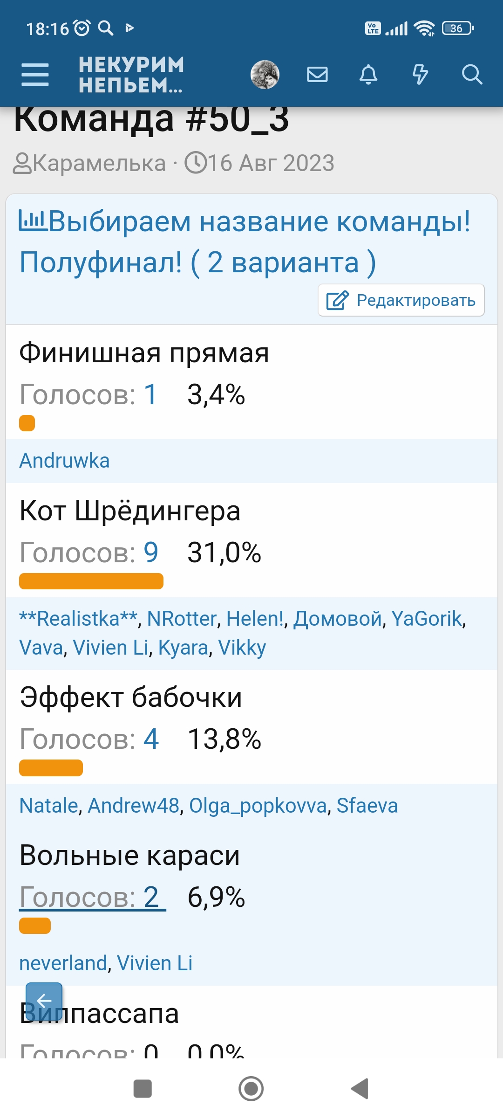Expand voters list for Вольные караси
The width and height of the screenshot is (503, 1119).
point(92,897)
